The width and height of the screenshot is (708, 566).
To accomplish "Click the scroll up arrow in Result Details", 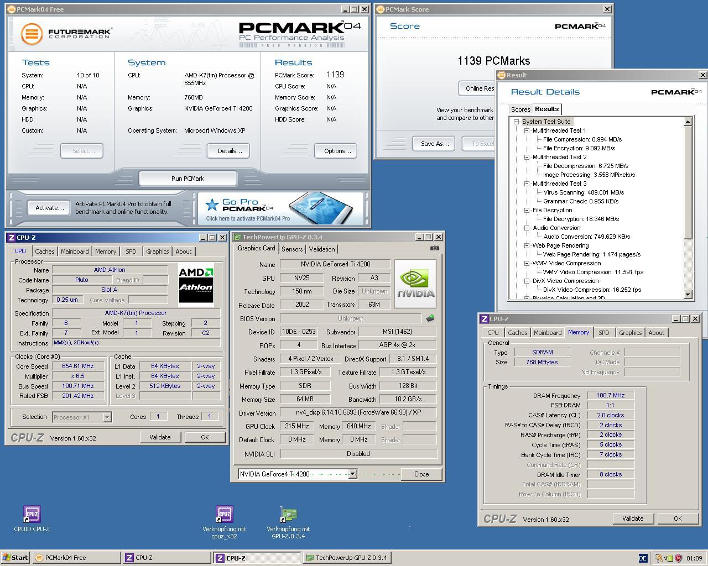I will pos(688,122).
